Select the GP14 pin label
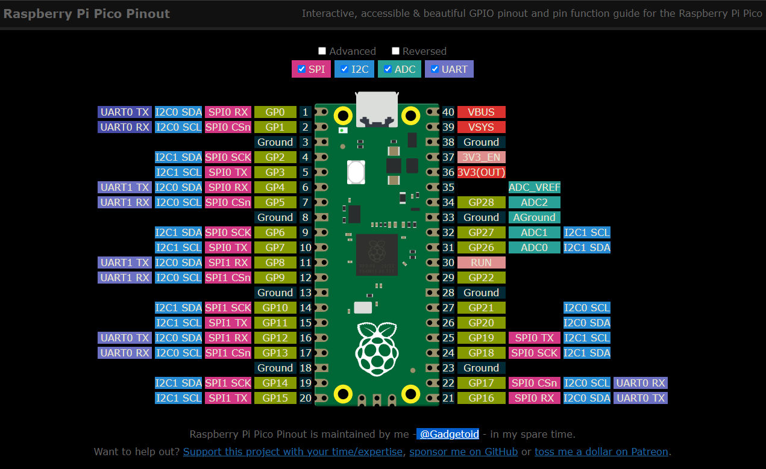This screenshot has height=469, width=766. [275, 383]
